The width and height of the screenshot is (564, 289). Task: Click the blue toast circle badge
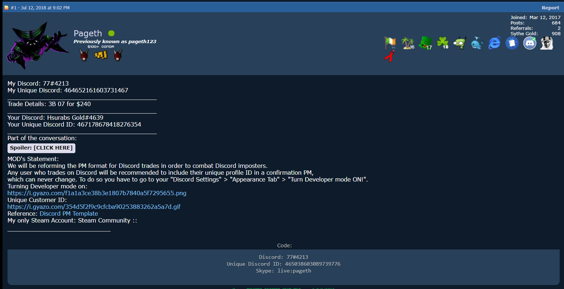(512, 43)
